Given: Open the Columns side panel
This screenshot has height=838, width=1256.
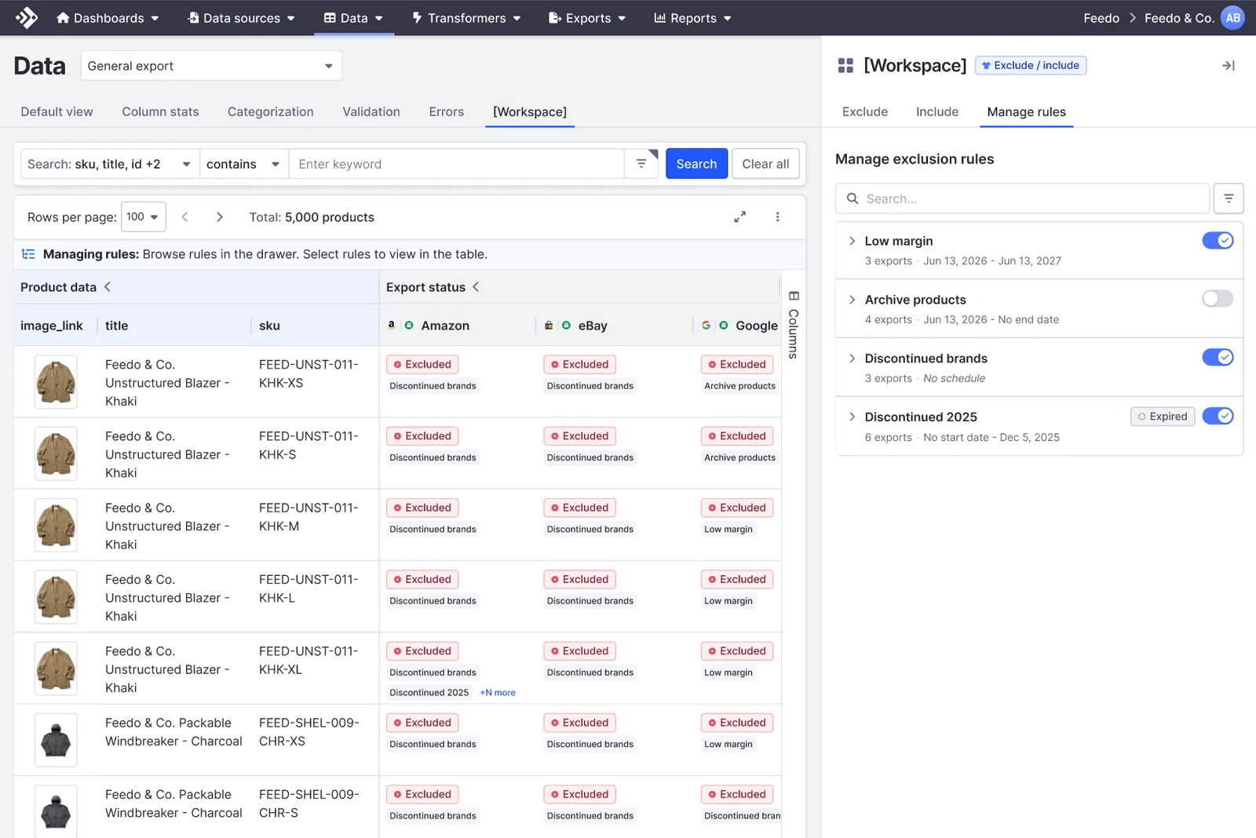Looking at the screenshot, I should [x=794, y=324].
